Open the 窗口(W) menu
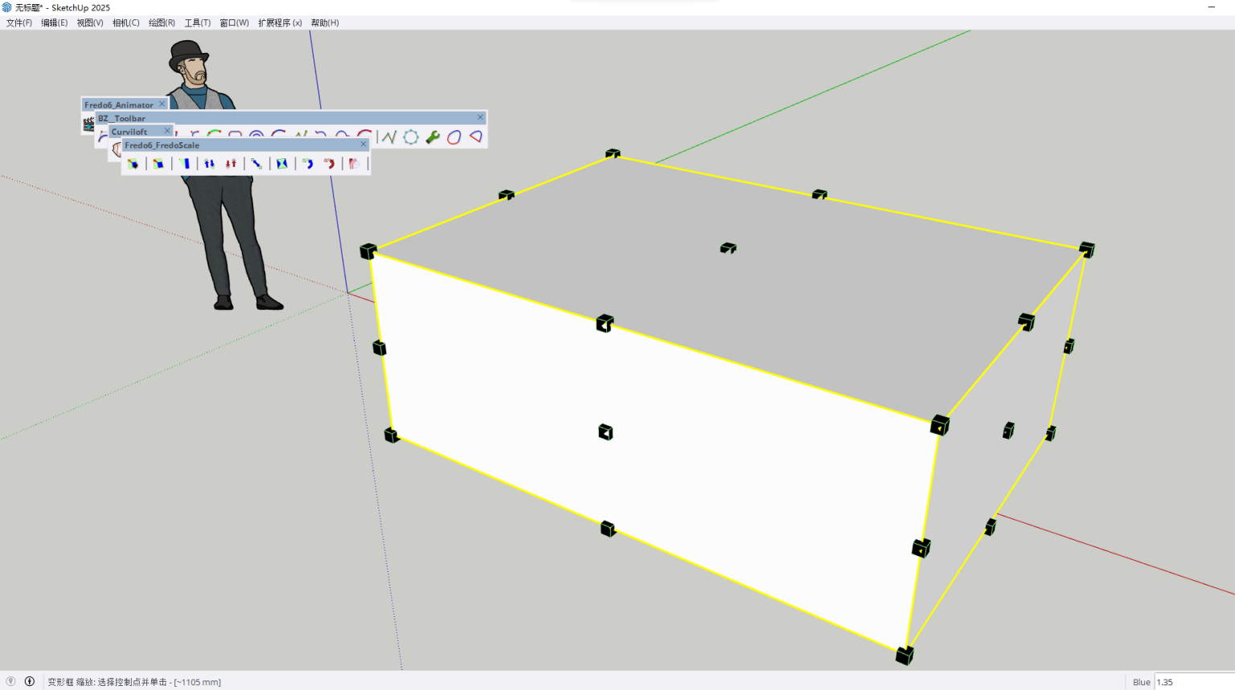 point(233,22)
